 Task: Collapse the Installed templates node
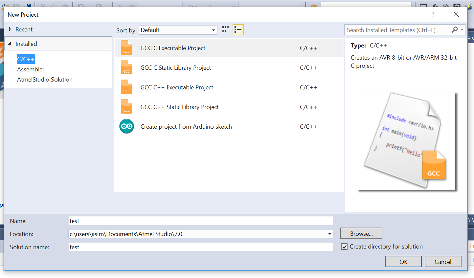click(x=10, y=44)
